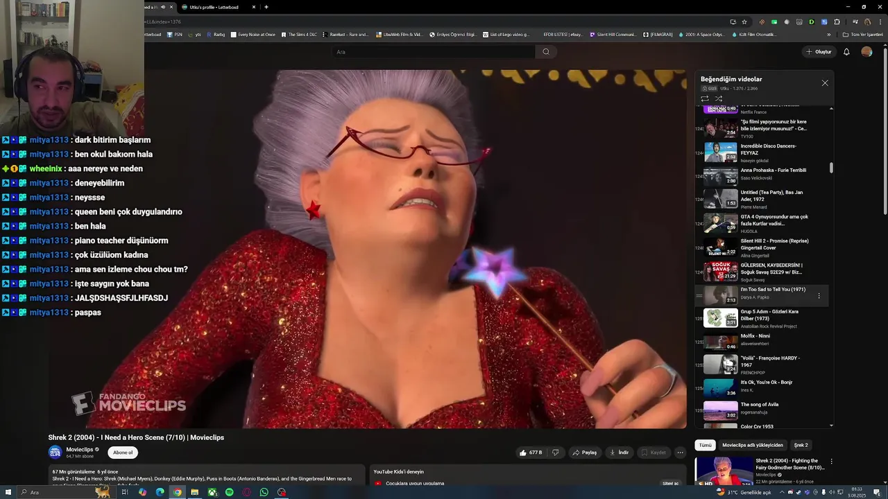Screen dimensions: 888x499
Task: Expand the bookmarks overflow chevron
Action: click(828, 34)
